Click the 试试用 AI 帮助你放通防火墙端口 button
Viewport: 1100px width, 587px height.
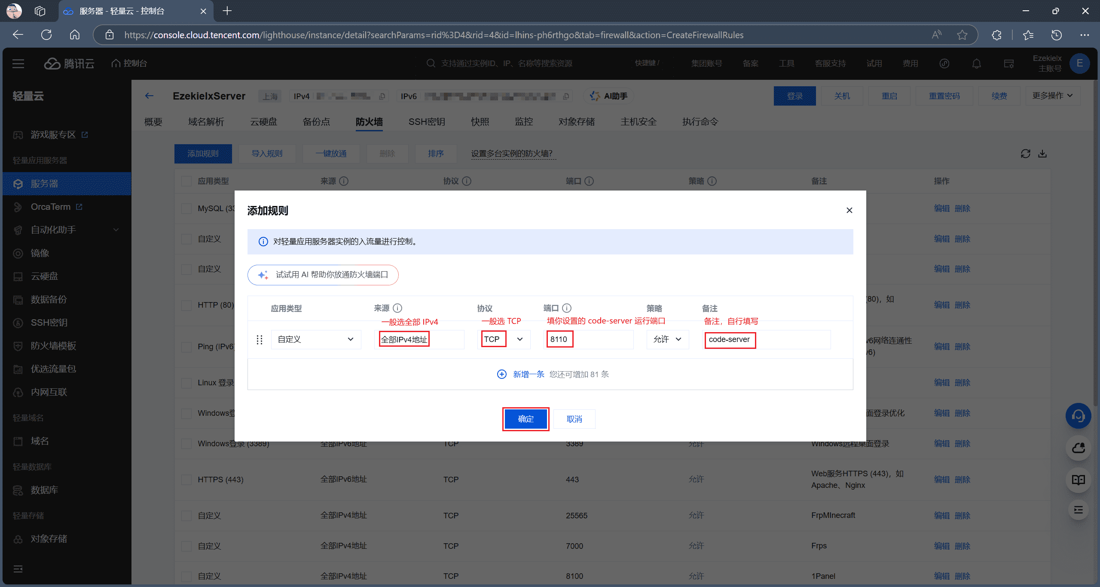[323, 275]
